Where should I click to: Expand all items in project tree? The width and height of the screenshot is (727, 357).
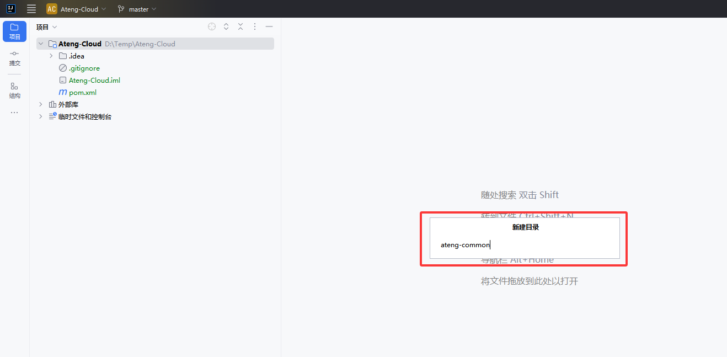[x=226, y=26]
